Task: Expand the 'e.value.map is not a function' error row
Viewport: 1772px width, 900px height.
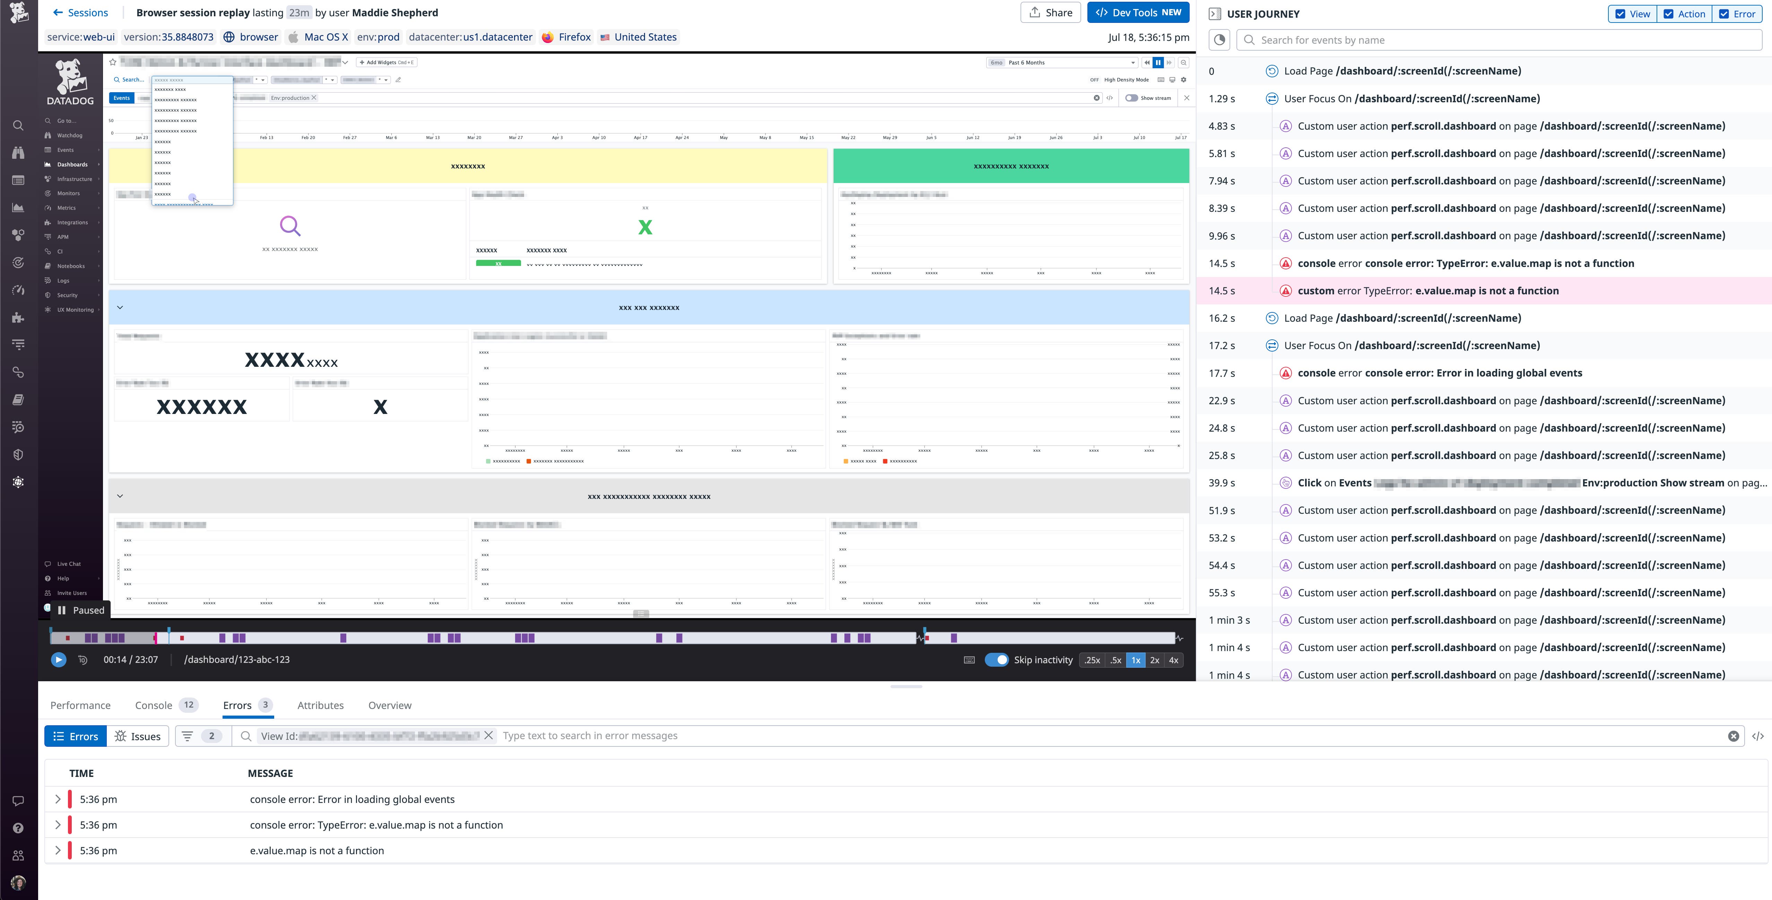Action: [59, 850]
